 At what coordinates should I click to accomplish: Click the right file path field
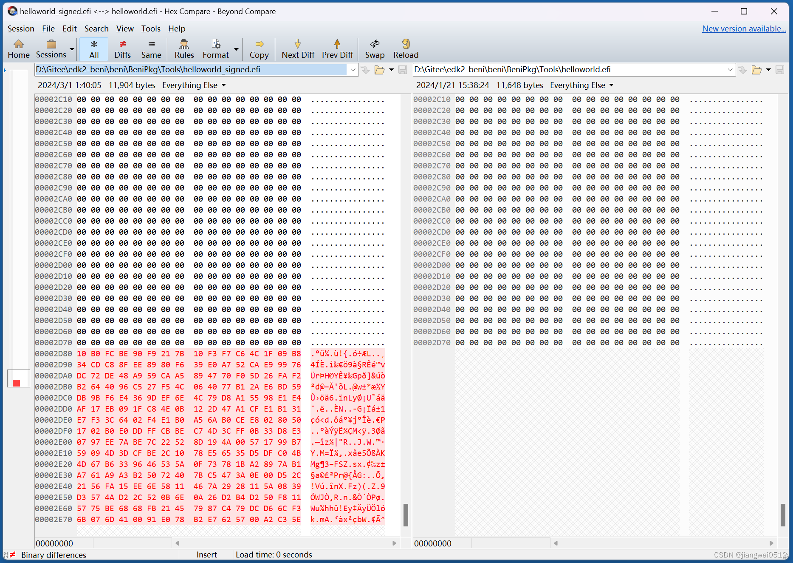click(x=568, y=69)
